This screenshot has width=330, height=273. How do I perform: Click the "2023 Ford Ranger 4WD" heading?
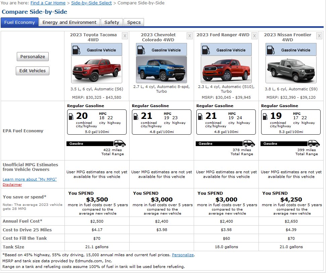(223, 35)
